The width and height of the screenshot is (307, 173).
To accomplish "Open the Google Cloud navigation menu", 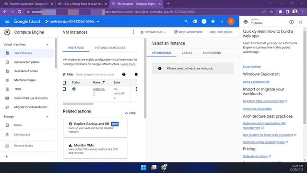I will pyautogui.click(x=7, y=21).
